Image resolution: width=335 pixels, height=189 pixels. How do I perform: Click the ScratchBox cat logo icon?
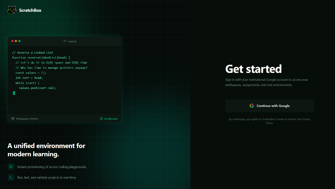click(12, 10)
